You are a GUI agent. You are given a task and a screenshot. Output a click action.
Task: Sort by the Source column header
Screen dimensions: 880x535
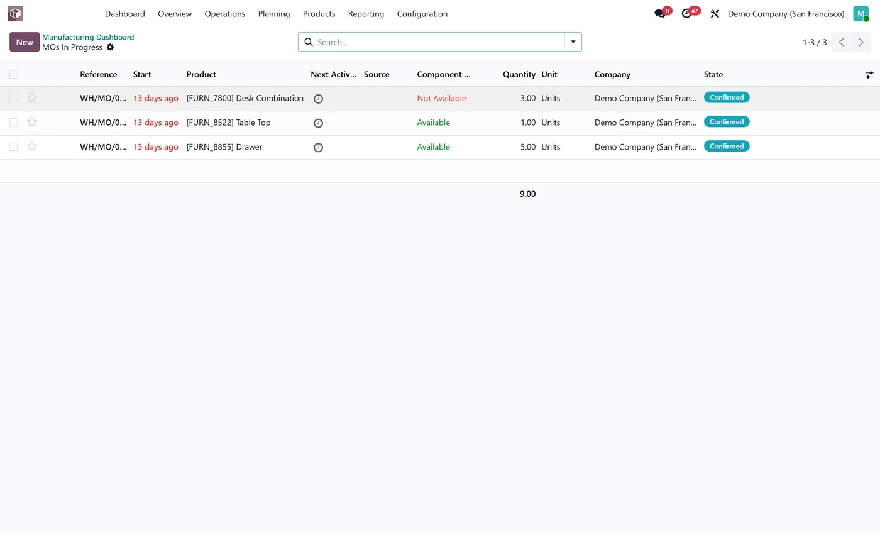(377, 74)
